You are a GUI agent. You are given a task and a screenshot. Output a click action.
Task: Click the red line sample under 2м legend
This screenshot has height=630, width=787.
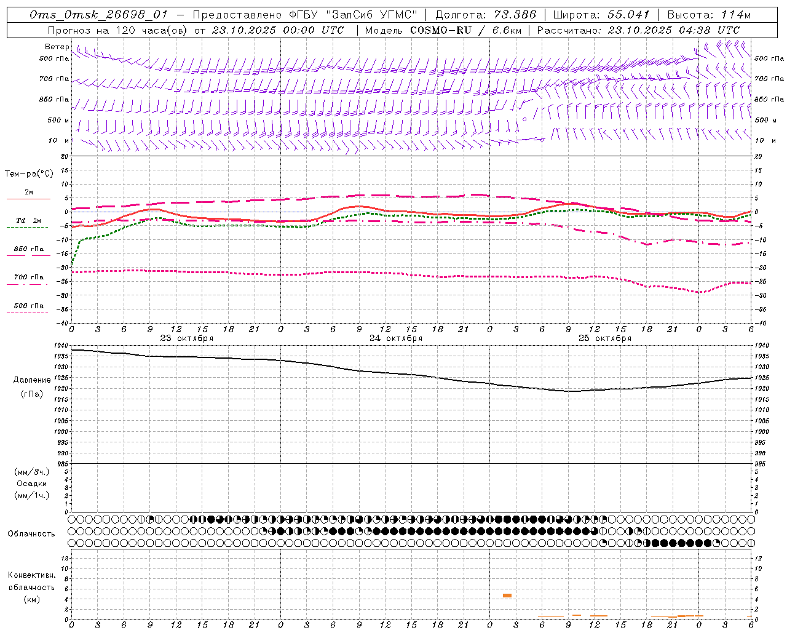pyautogui.click(x=28, y=199)
